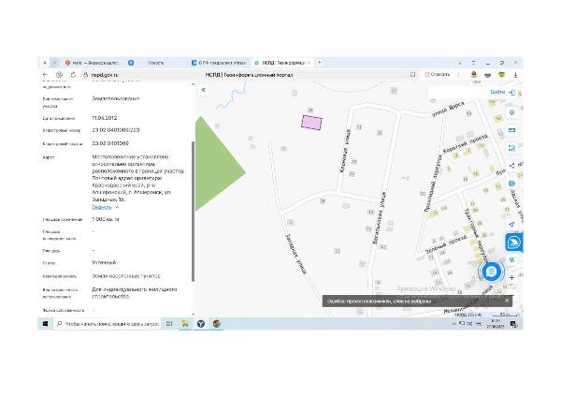
Task: Select the active НСПД Геоинформационный портал tab
Action: tap(282, 63)
